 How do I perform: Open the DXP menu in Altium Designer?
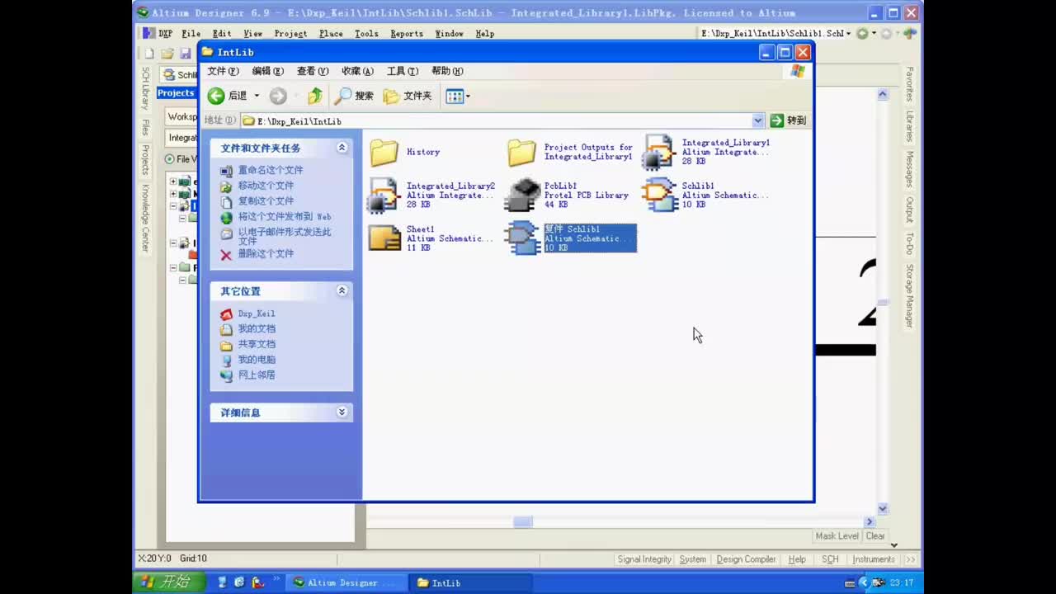coord(158,34)
